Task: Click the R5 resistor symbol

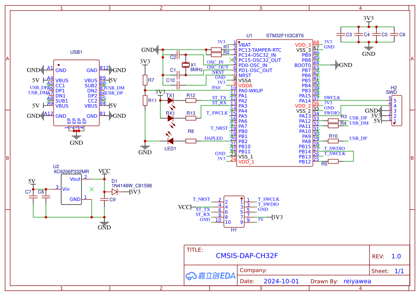Action: coord(333,161)
